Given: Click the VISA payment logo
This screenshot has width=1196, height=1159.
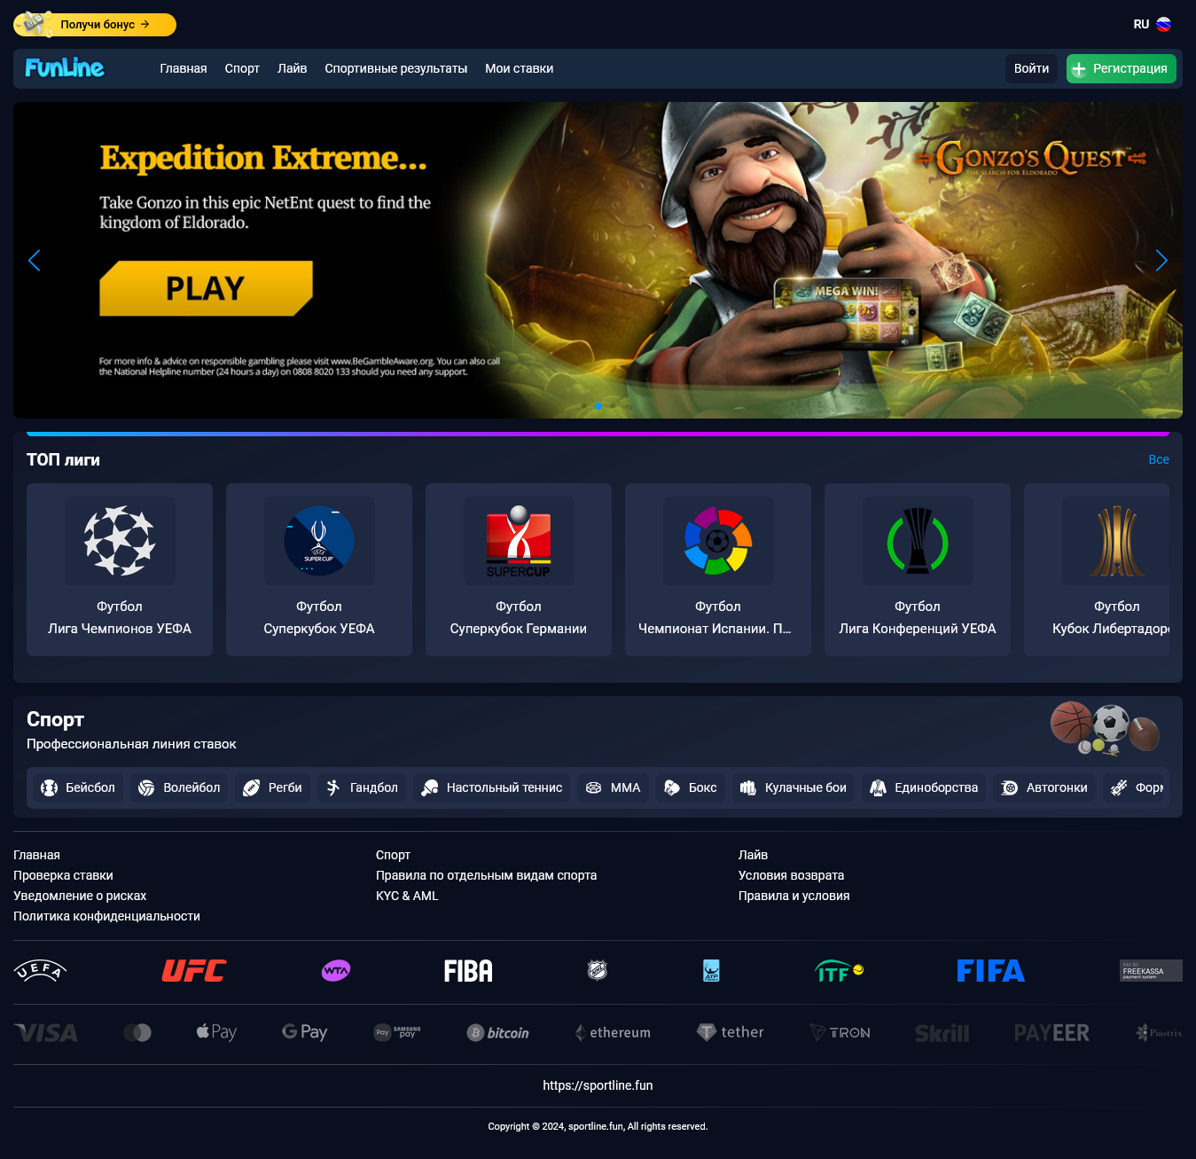Looking at the screenshot, I should point(46,1032).
